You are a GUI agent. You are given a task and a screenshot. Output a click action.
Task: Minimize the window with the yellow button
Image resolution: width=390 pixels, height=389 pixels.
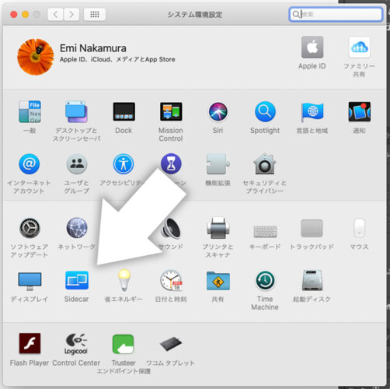[25, 14]
